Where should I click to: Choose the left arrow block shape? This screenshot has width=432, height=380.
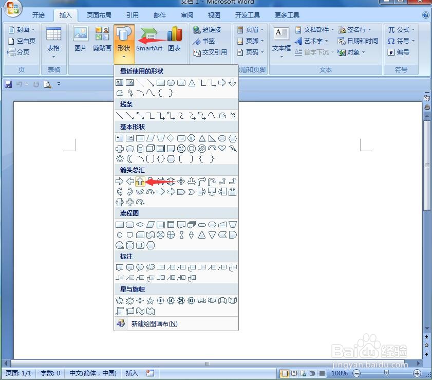(x=130, y=181)
